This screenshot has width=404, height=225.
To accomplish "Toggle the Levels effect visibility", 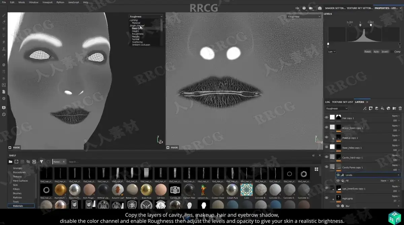I will point(338,175).
